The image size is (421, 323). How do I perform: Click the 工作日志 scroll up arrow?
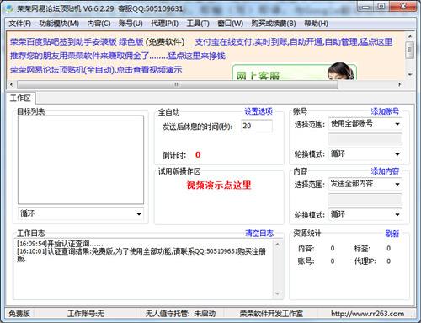(x=277, y=245)
